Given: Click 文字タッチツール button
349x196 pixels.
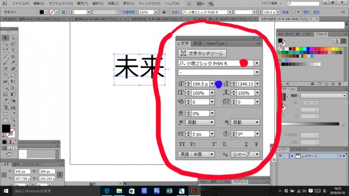Looking at the screenshot, I should click(x=202, y=53).
